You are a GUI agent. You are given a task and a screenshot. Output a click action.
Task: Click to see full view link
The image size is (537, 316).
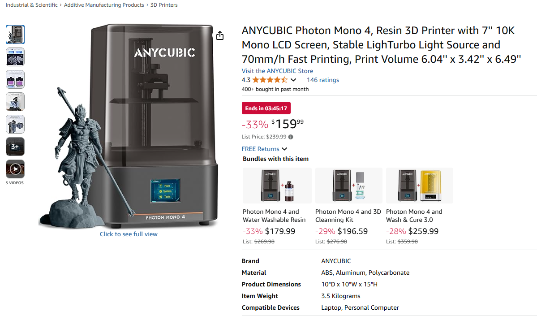point(129,234)
